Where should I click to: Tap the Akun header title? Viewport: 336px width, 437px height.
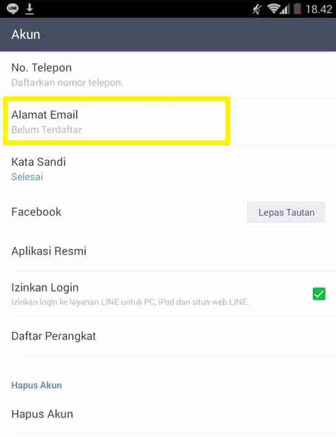[x=26, y=35]
